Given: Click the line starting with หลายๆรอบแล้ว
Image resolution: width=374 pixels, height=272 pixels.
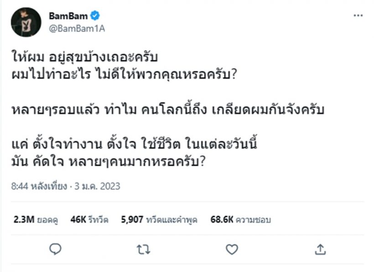Looking at the screenshot, I should pyautogui.click(x=167, y=111).
